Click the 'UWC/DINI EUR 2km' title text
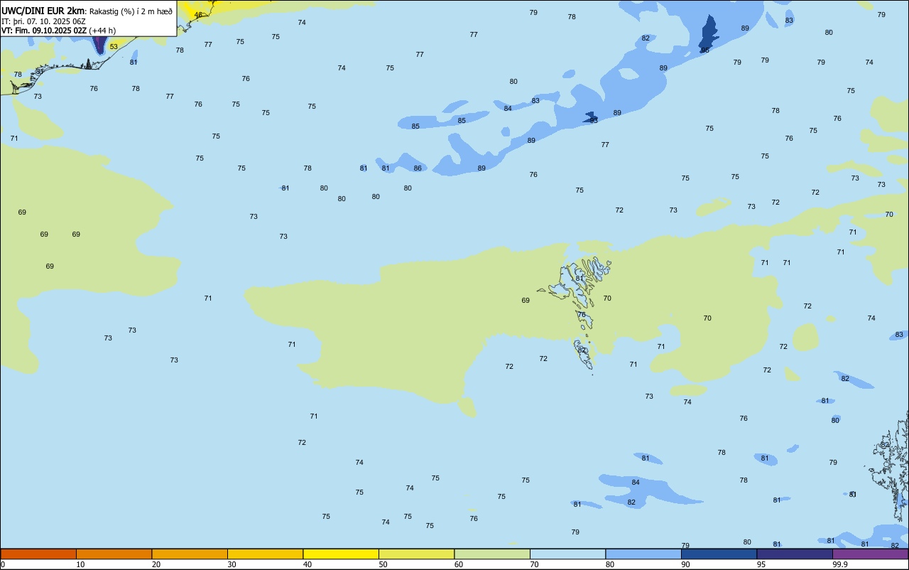Screen dimensions: 909x570 (x=43, y=11)
